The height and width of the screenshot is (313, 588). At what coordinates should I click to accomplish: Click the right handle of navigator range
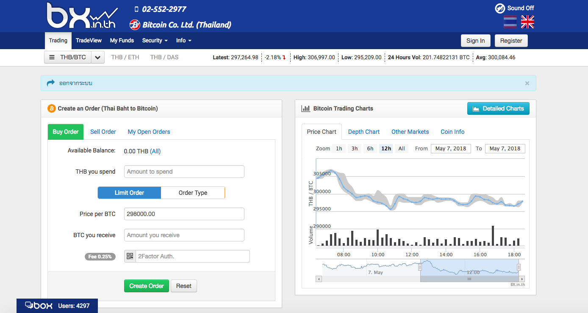[x=519, y=267]
